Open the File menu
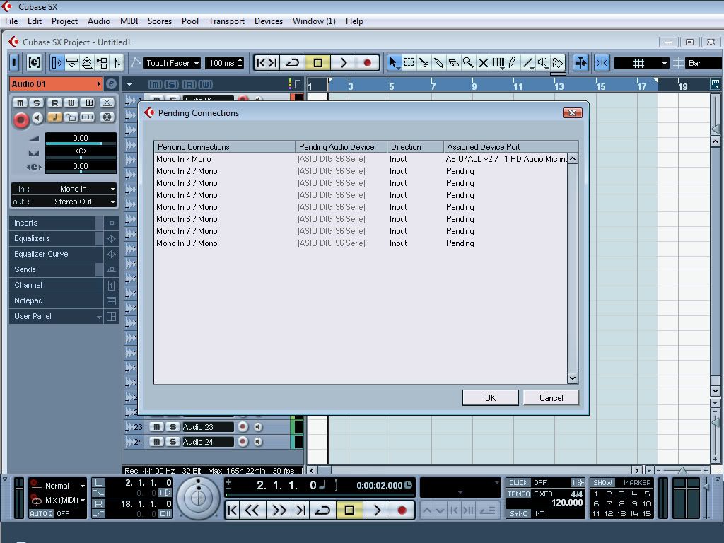The width and height of the screenshot is (724, 543). [11, 21]
